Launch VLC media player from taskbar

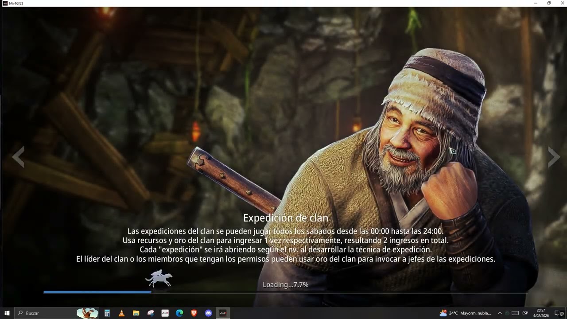tap(121, 313)
